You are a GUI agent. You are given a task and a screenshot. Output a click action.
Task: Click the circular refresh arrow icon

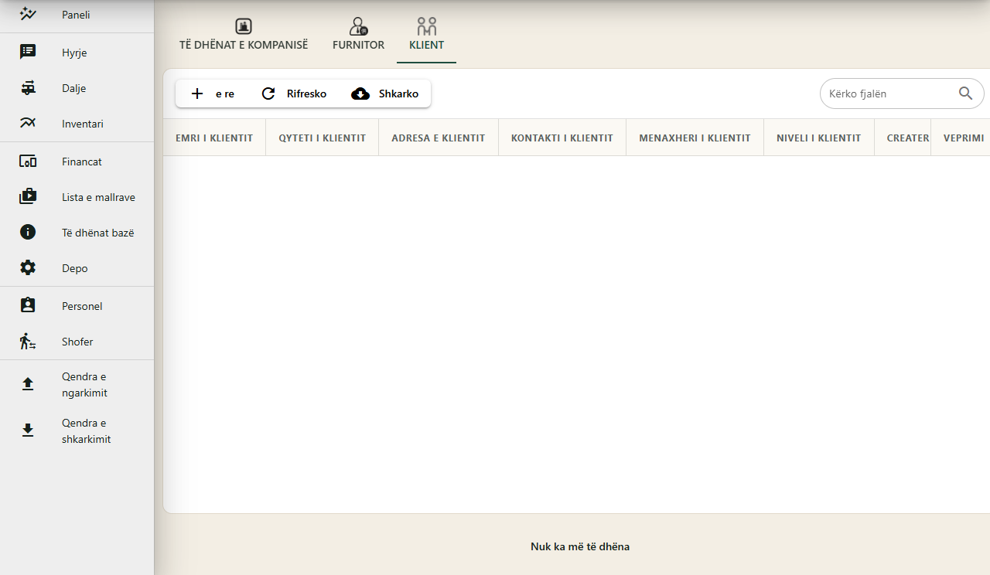(x=268, y=94)
